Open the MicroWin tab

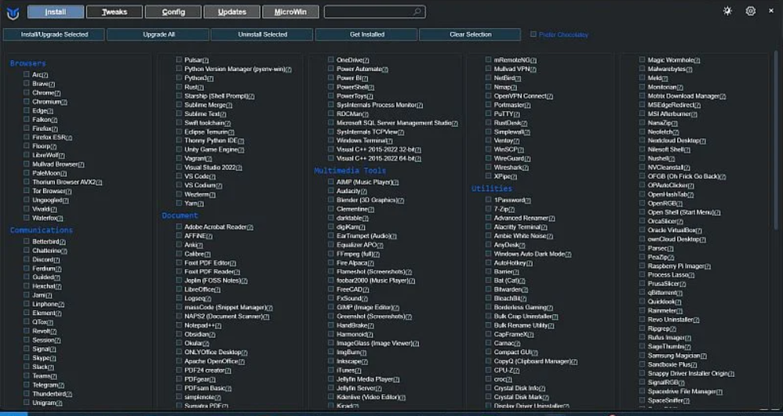point(290,12)
